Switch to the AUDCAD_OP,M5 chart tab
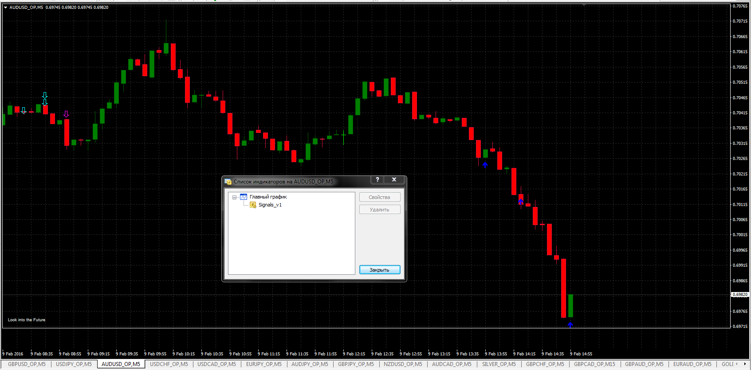This screenshot has height=370, width=751. click(x=452, y=364)
